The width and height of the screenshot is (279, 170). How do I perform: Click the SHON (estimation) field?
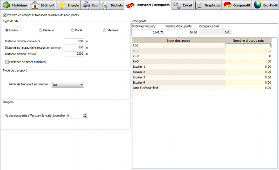148,33
